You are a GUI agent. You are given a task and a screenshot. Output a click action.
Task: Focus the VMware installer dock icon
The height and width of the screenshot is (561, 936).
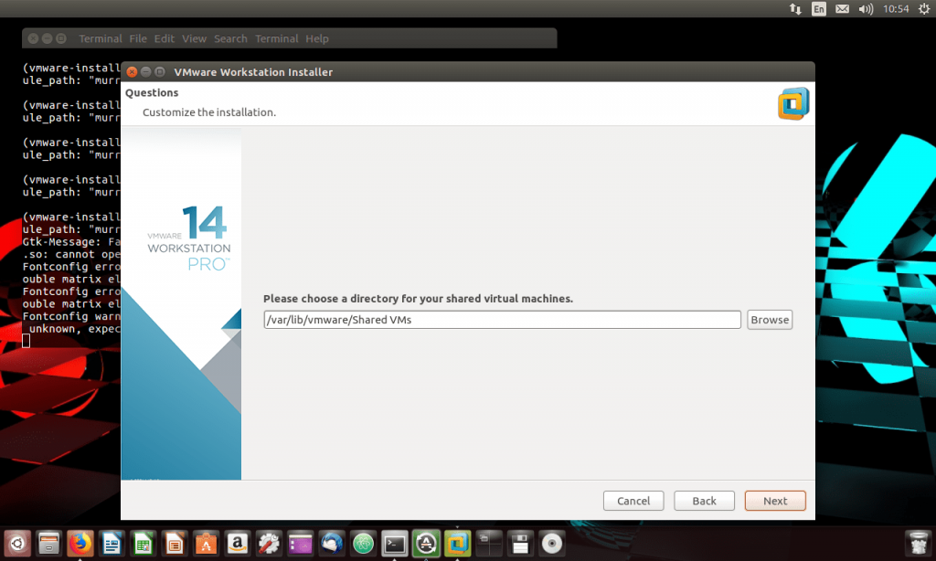[457, 544]
